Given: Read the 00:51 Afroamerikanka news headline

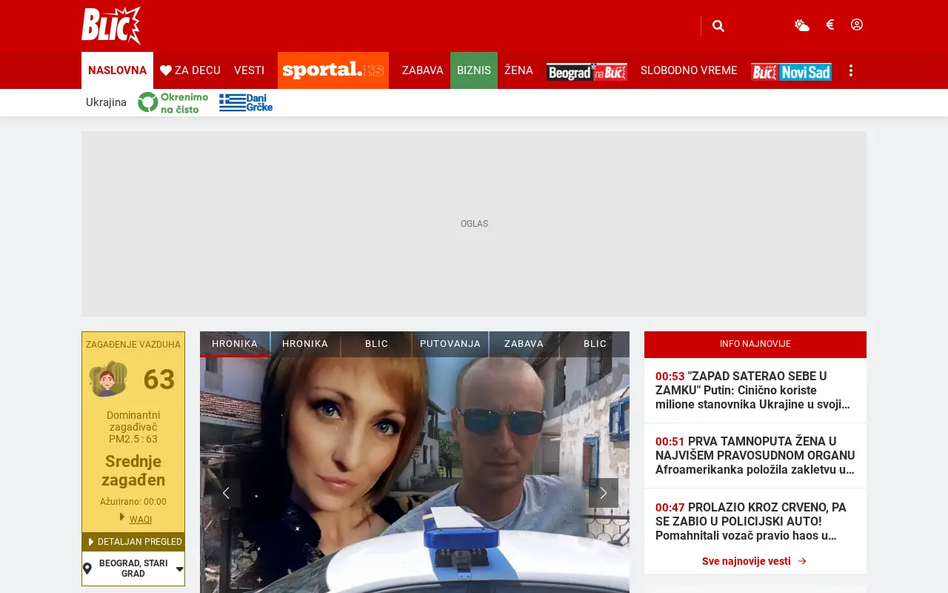Looking at the screenshot, I should pyautogui.click(x=755, y=456).
